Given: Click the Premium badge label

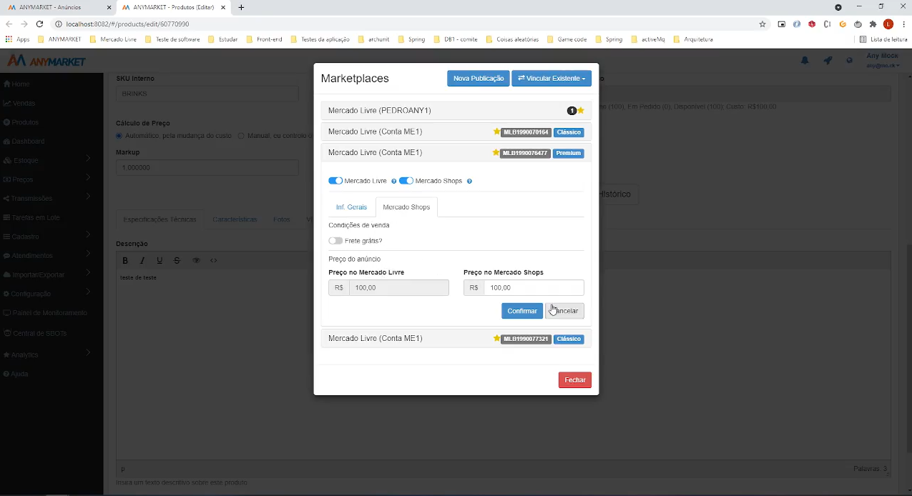Looking at the screenshot, I should 568,153.
